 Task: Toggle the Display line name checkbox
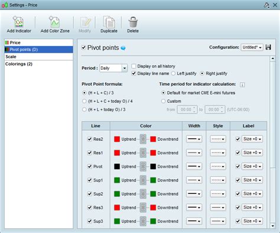[134, 73]
